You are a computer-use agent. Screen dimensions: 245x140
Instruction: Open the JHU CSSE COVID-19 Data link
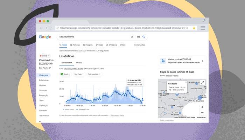coord(73,69)
